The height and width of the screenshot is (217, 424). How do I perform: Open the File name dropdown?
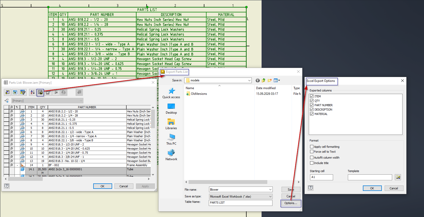point(270,190)
